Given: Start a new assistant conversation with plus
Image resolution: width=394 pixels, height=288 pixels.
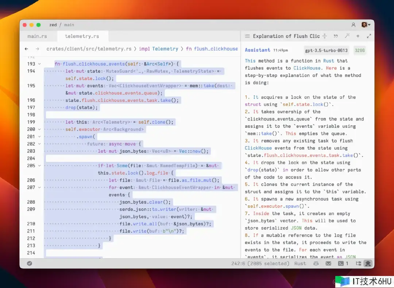Looking at the screenshot, I should (x=358, y=36).
